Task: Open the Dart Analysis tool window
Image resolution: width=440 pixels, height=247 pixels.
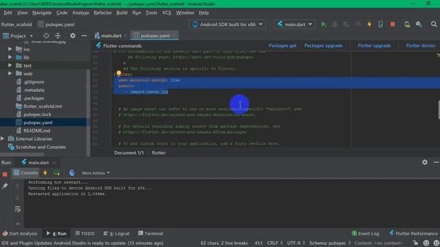Action: [x=20, y=233]
